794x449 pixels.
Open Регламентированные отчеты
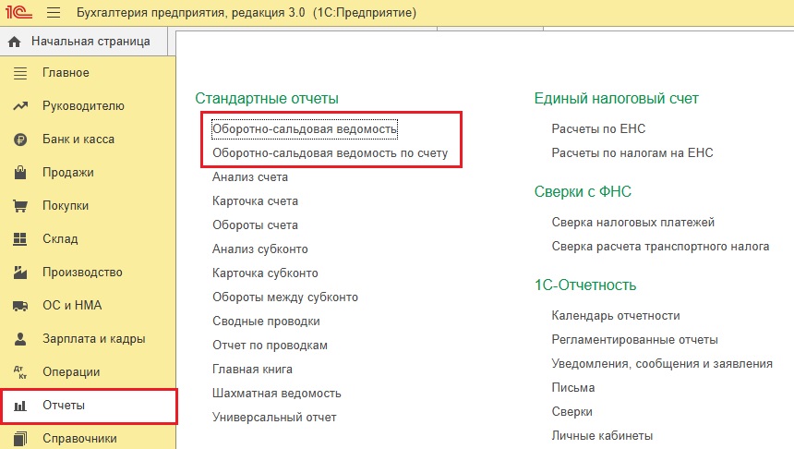point(635,340)
